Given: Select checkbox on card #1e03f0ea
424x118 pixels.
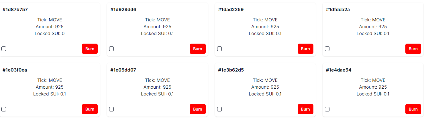Looking at the screenshot, I should tap(4, 109).
